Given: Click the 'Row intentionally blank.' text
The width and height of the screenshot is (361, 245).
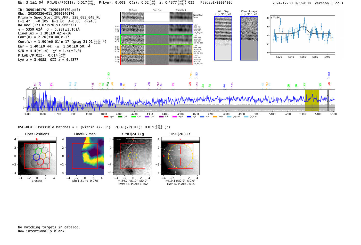Looking at the screenshot, I should [42, 231].
